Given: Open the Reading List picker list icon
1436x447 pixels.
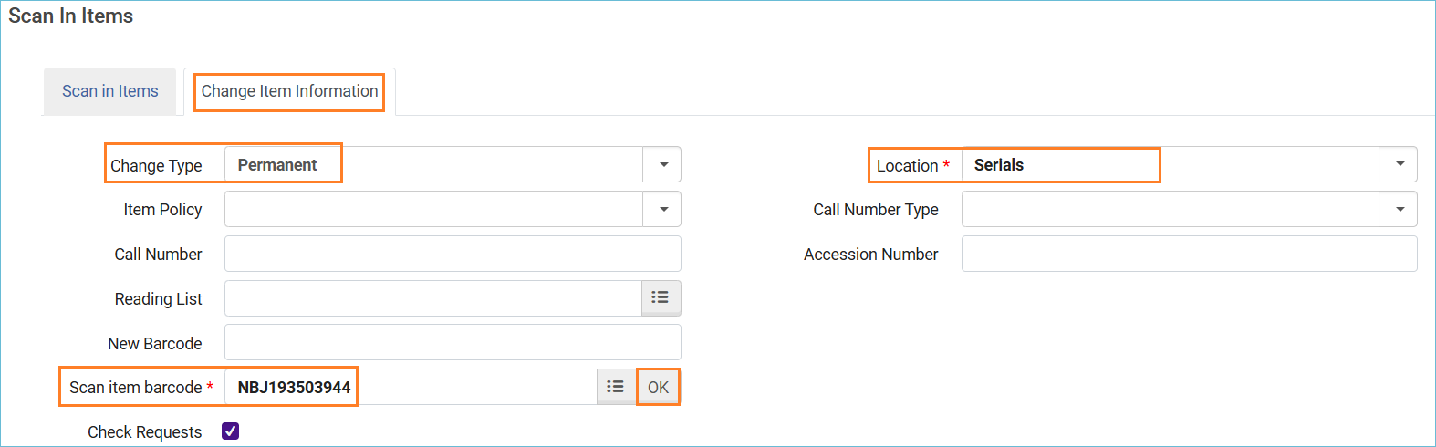Looking at the screenshot, I should coord(661,298).
